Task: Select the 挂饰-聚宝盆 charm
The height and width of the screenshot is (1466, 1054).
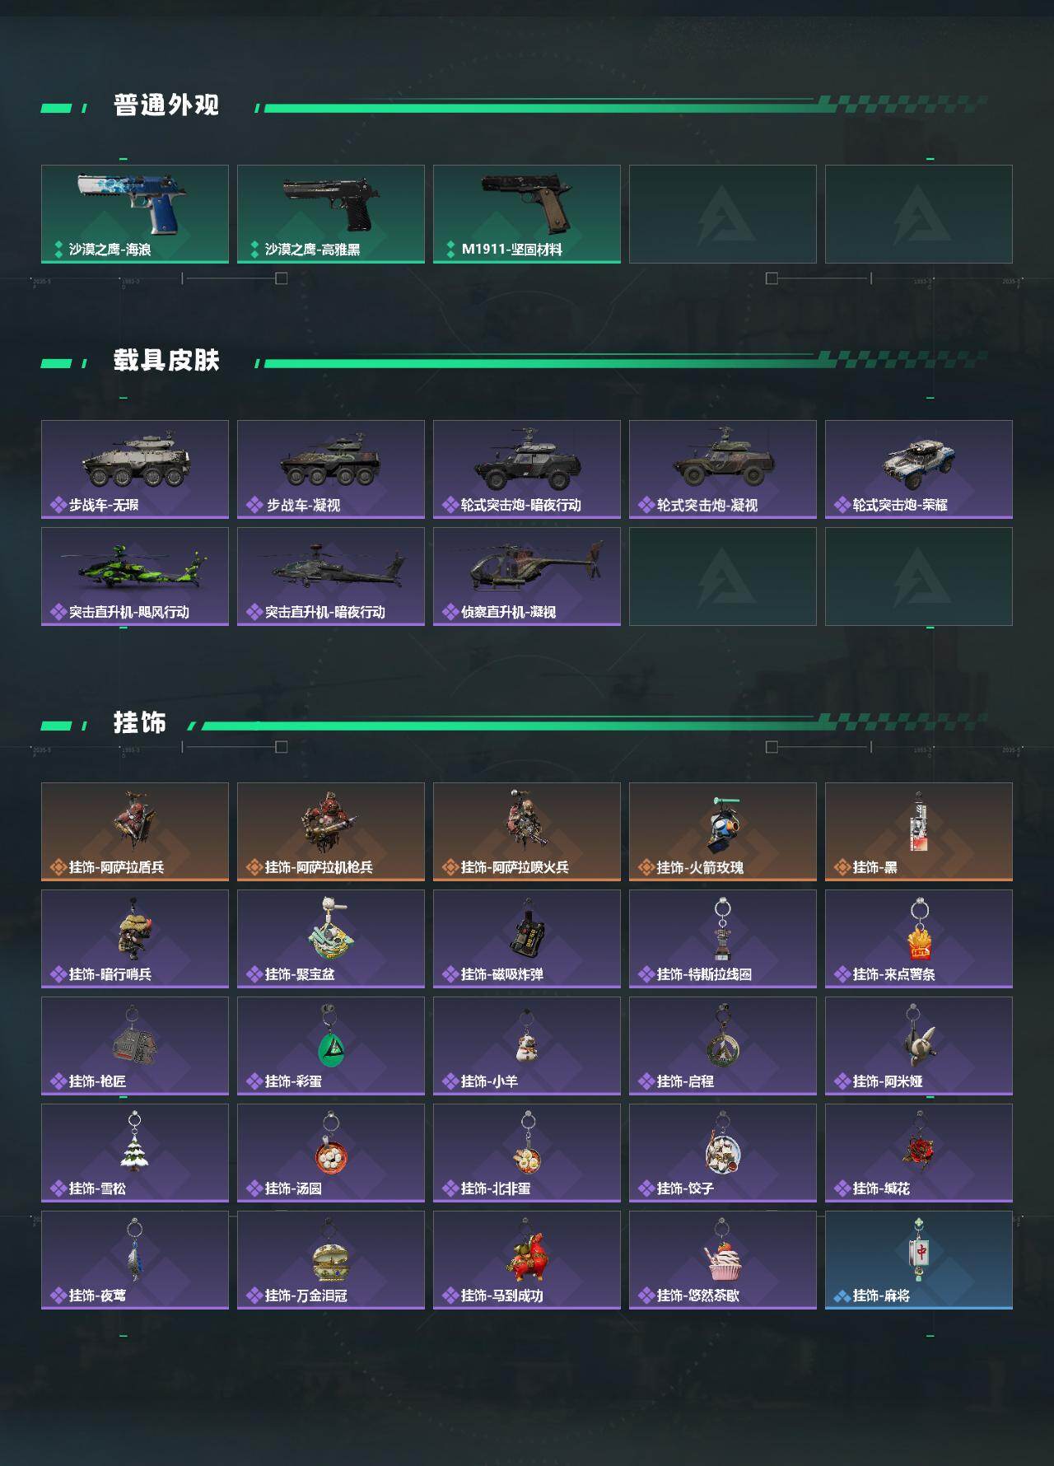Action: coord(331,939)
